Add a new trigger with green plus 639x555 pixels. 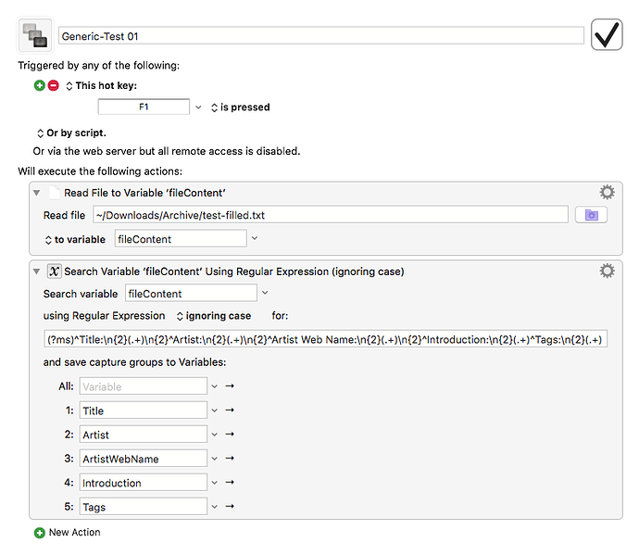pyautogui.click(x=40, y=85)
